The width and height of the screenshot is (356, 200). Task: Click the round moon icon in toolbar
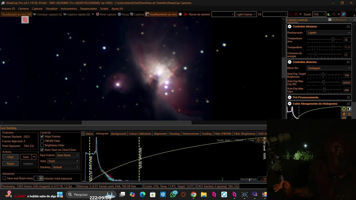point(180,14)
